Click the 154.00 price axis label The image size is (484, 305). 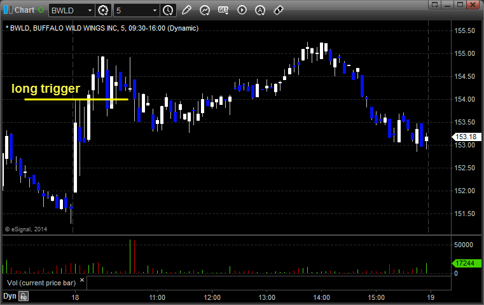click(x=464, y=99)
